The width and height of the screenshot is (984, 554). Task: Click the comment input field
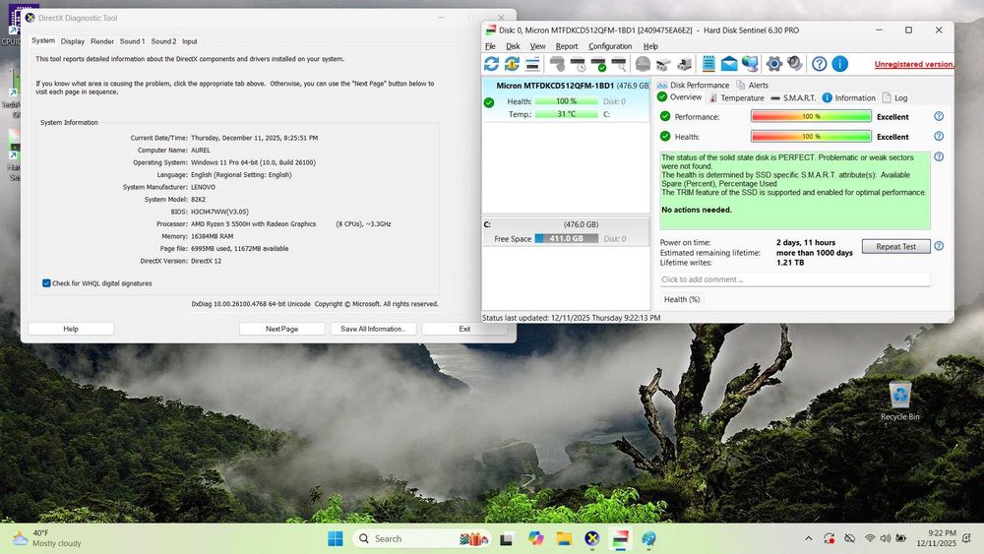point(794,279)
